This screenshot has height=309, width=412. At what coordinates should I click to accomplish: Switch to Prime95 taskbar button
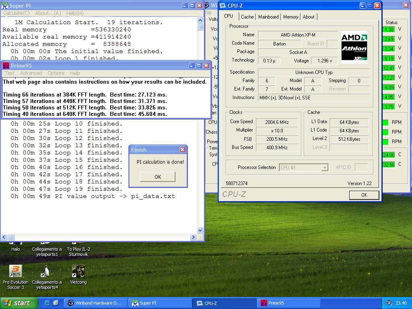tap(289, 303)
